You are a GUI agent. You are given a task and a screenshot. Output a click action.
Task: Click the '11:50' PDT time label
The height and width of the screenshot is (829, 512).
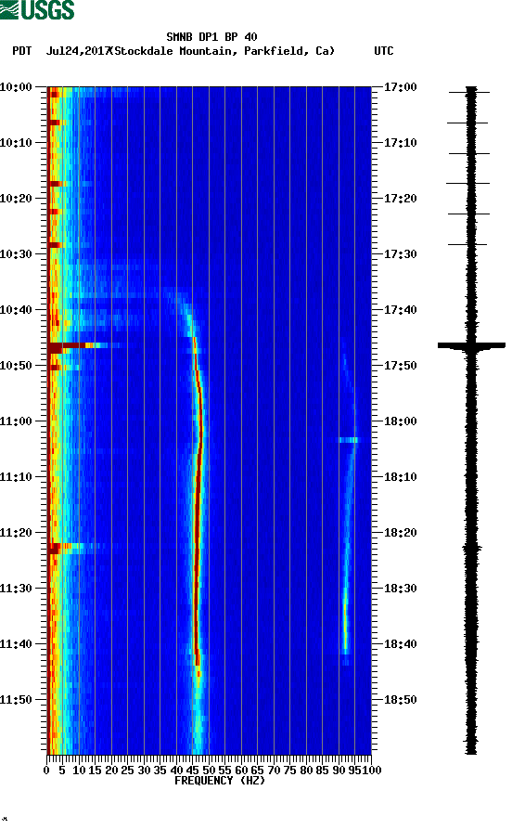point(16,699)
